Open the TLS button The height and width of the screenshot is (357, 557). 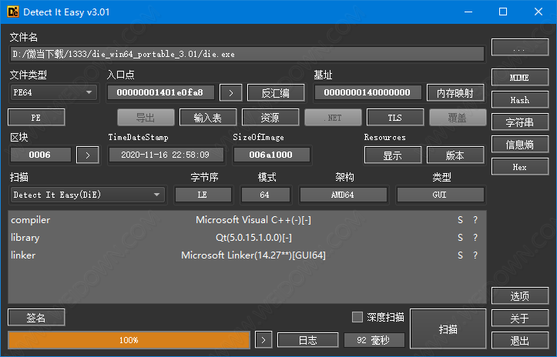[x=395, y=118]
